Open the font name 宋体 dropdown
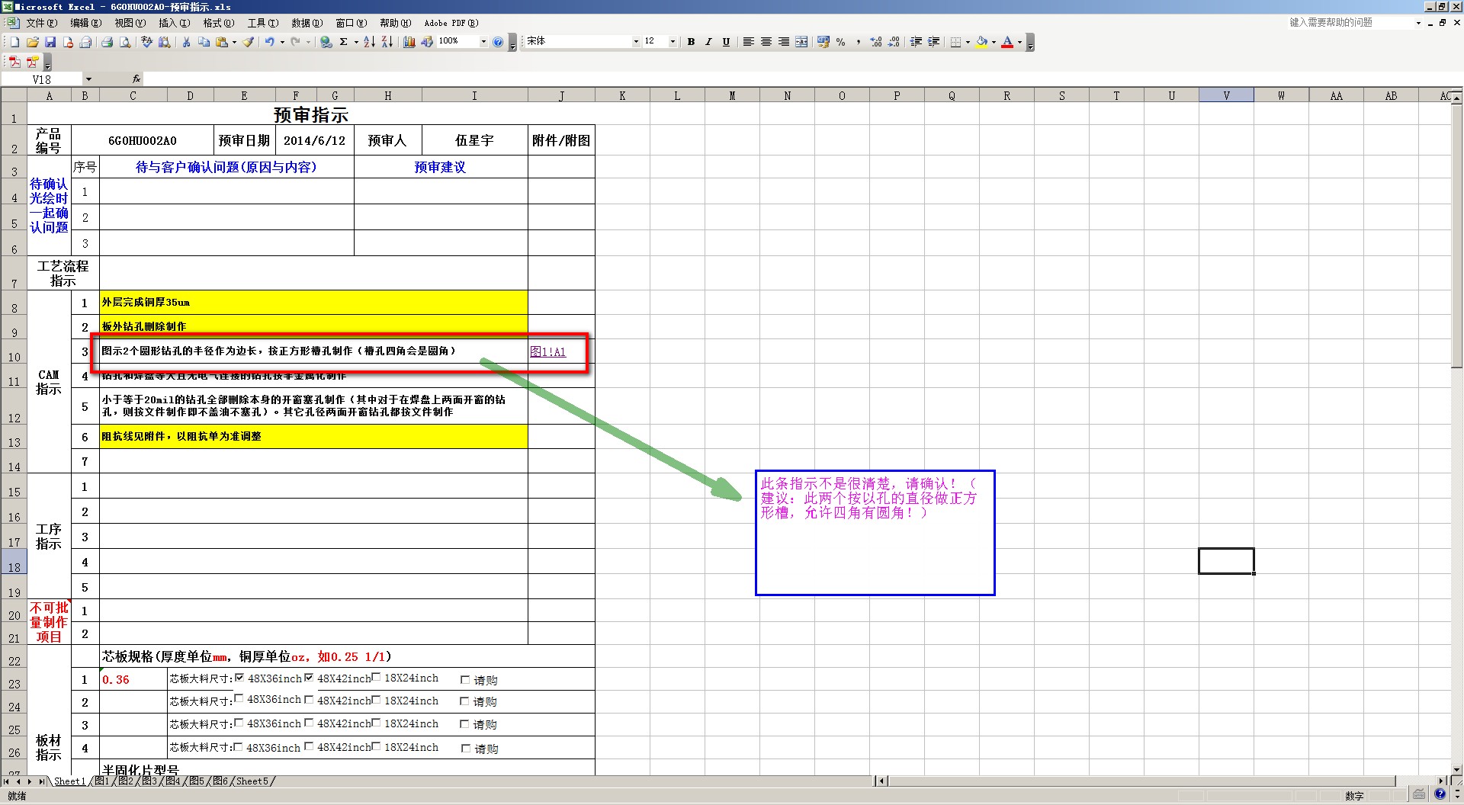Viewport: 1464px width, 805px height. pyautogui.click(x=636, y=42)
